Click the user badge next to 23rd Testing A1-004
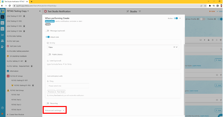 24,31
